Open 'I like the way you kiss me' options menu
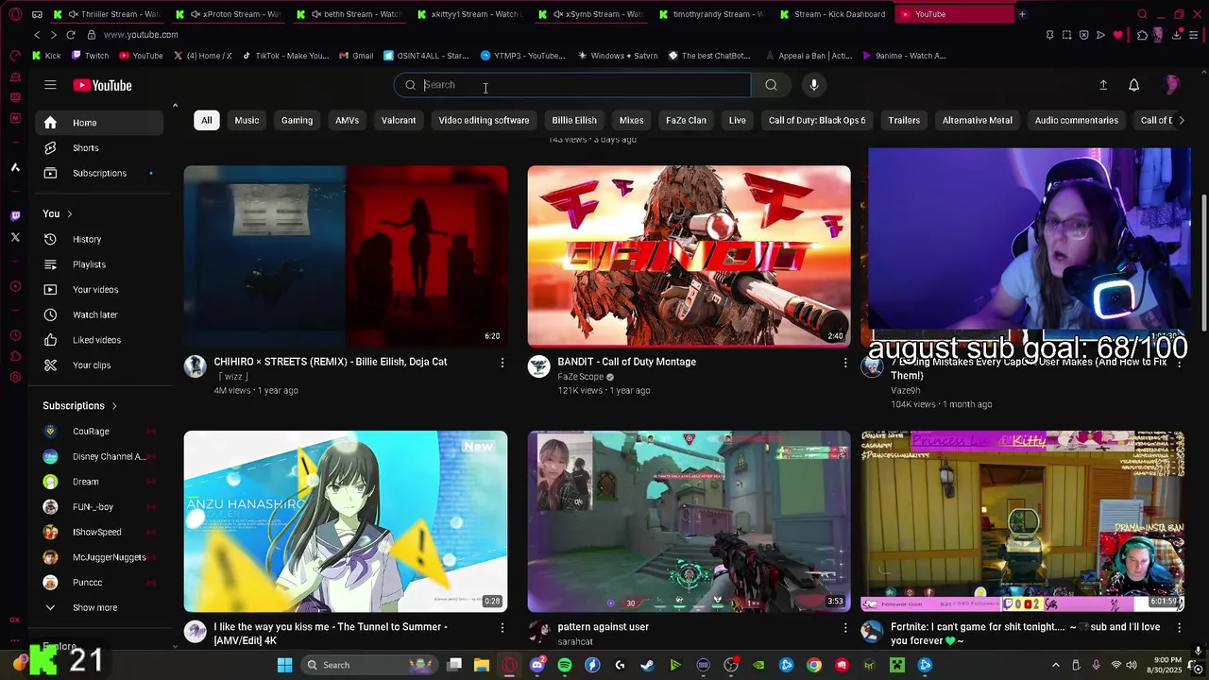Viewport: 1209px width, 680px height. pyautogui.click(x=502, y=627)
